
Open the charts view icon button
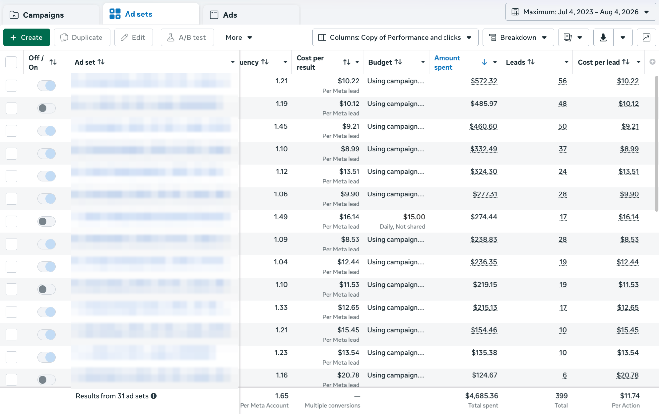coord(646,37)
